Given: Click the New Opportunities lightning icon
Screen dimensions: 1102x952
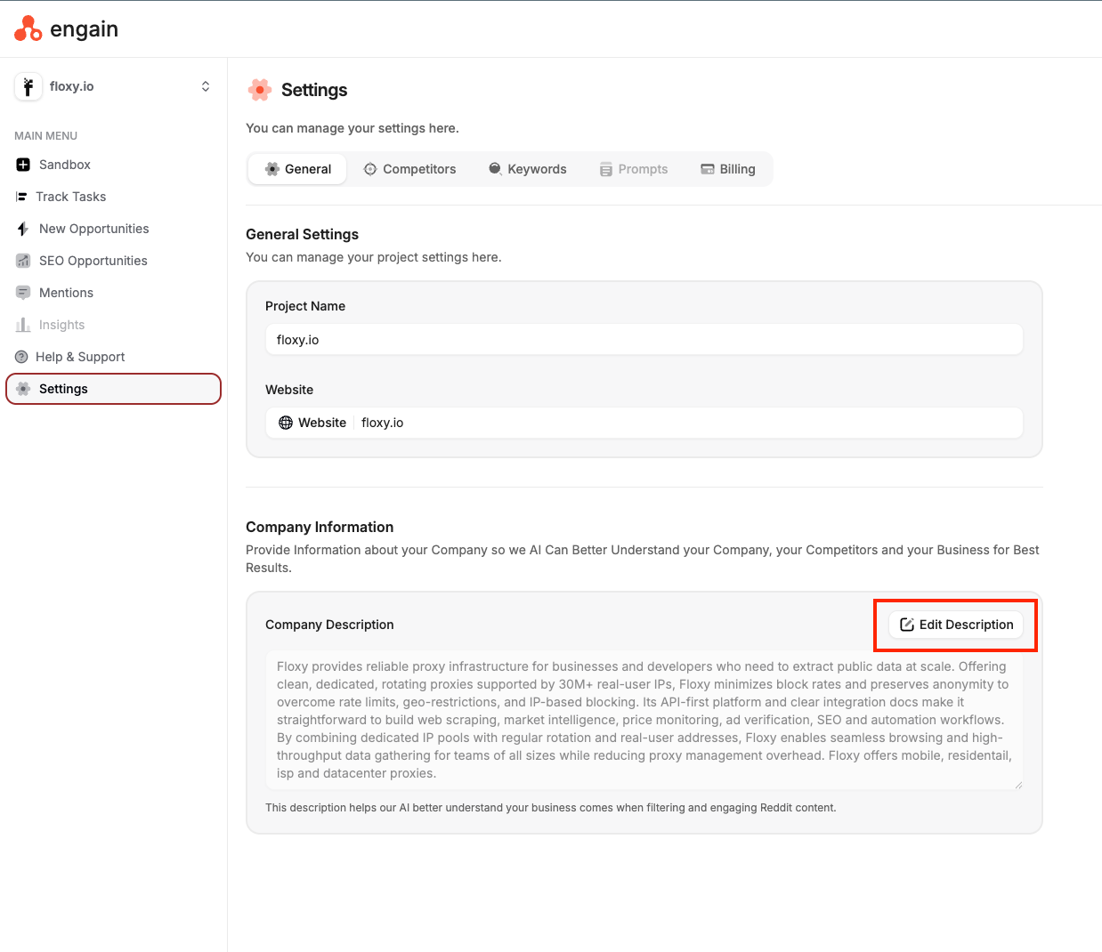Looking at the screenshot, I should (23, 229).
